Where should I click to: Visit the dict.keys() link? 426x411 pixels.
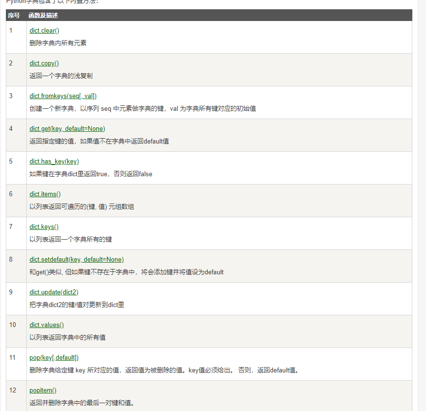(x=44, y=226)
